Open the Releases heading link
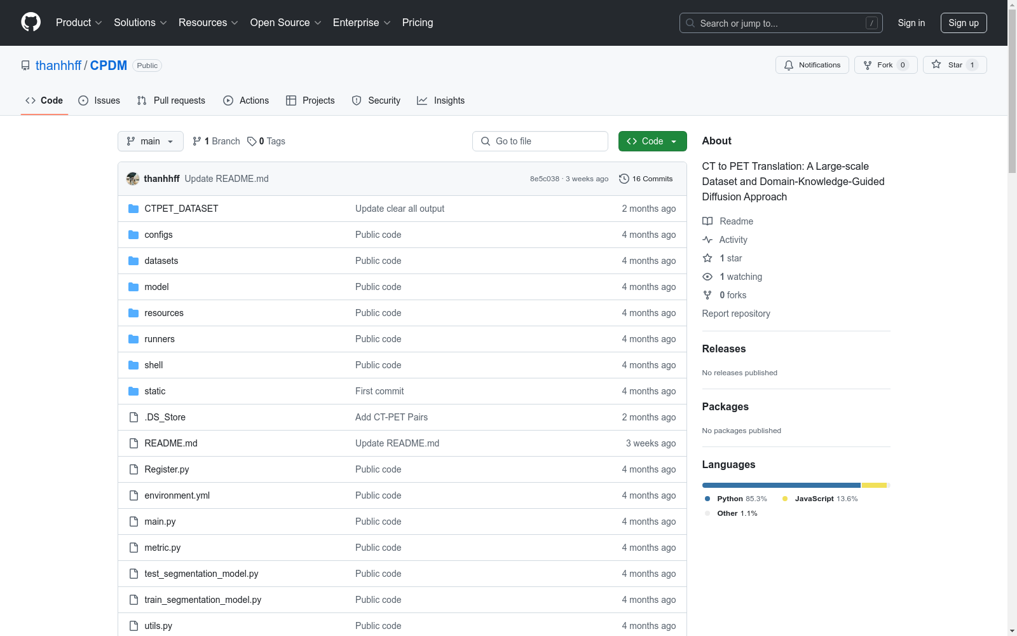Screen dimensions: 1017x636 724,349
